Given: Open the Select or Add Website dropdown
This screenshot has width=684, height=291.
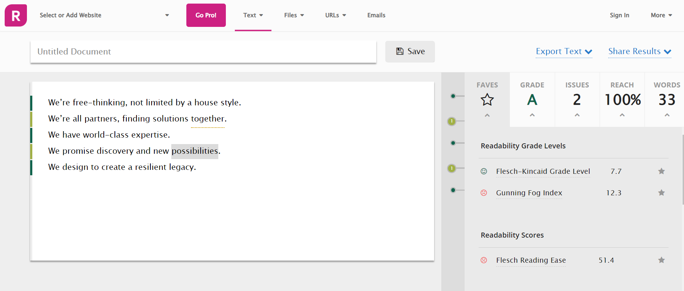Looking at the screenshot, I should (x=104, y=15).
